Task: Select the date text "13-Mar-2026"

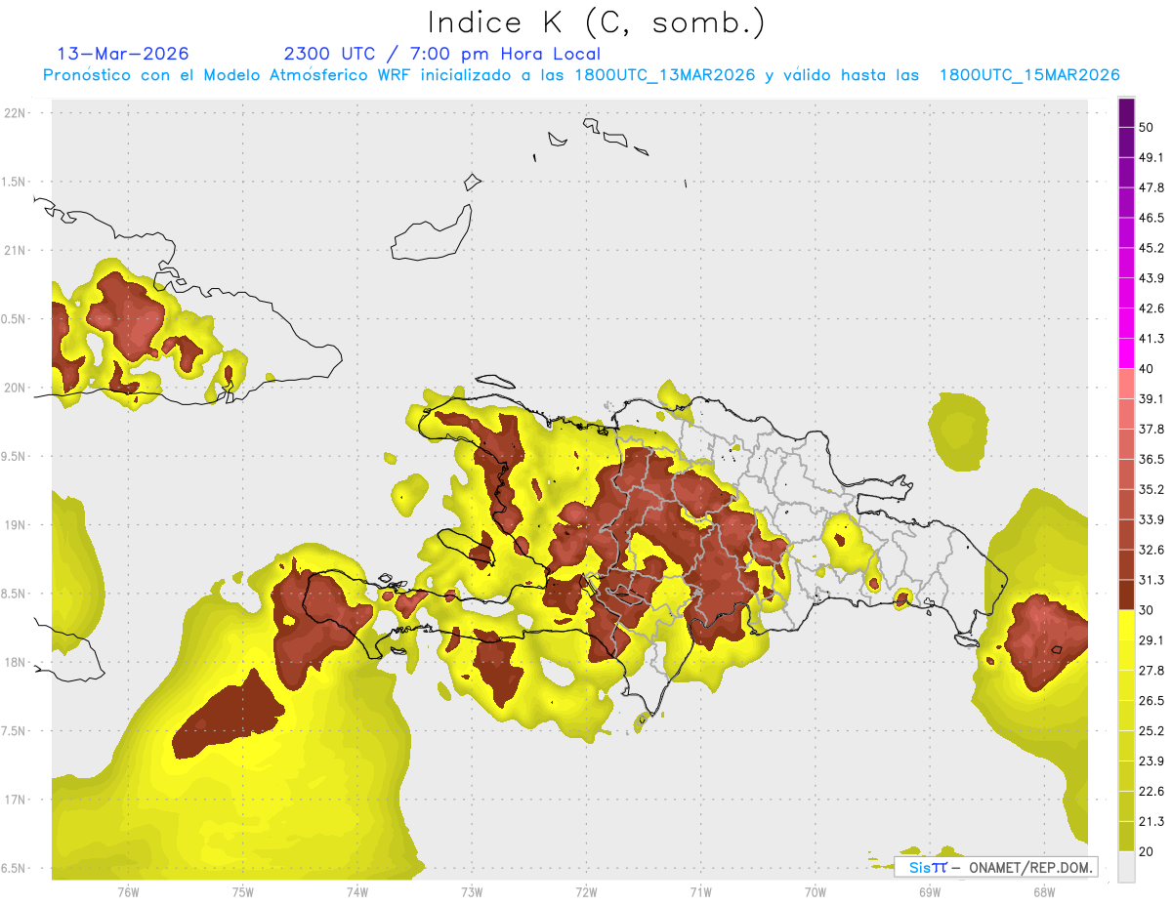Action: pyautogui.click(x=123, y=54)
